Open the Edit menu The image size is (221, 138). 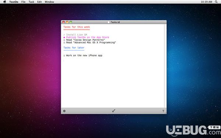pyautogui.click(x=39, y=2)
